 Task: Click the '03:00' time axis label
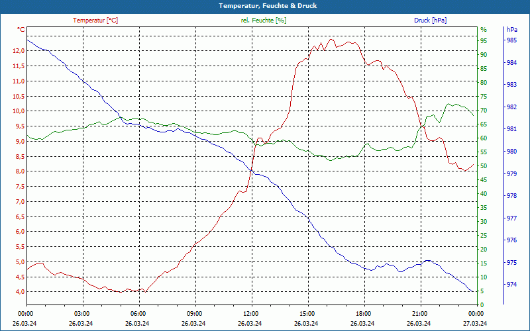tap(81, 314)
